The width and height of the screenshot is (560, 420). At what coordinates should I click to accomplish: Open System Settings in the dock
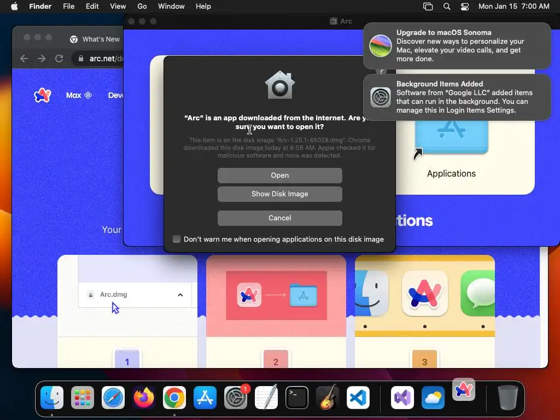236,398
